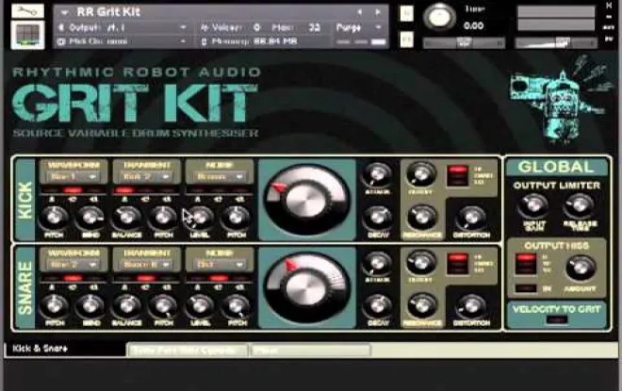Select the Kick & Snare tab
622x391 pixels.
(65, 349)
